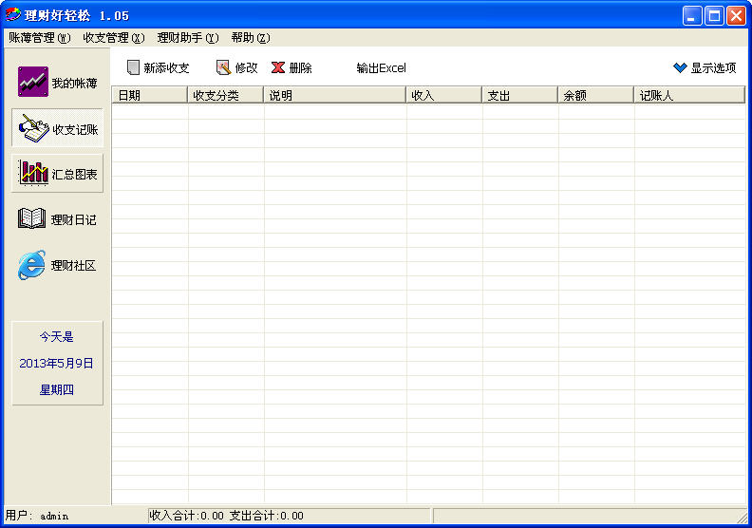Maximize the 理财好轻松 window
Screen dimensions: 752x528
coord(714,16)
